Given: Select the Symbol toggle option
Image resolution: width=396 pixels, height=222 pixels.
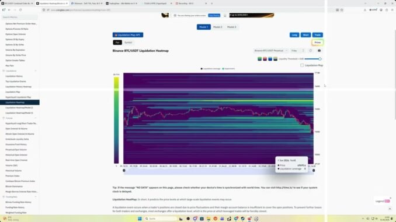Looking at the screenshot, I should point(128,43).
